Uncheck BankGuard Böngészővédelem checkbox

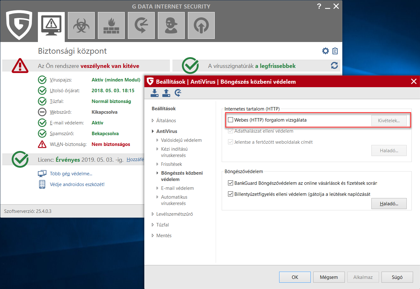click(x=231, y=183)
